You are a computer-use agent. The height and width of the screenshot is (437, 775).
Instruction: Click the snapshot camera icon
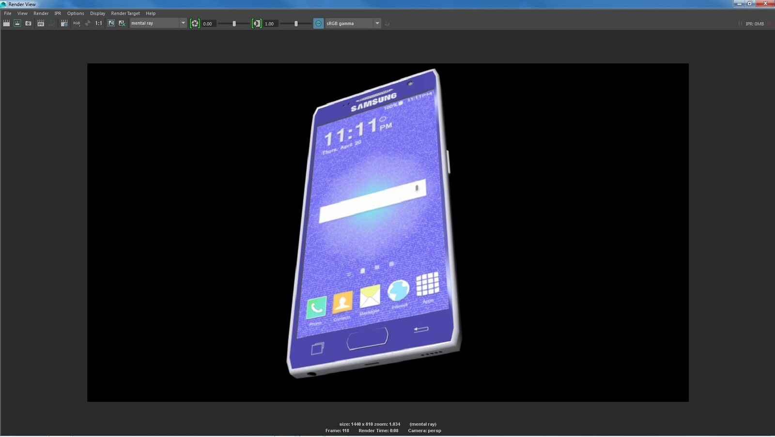coord(29,23)
